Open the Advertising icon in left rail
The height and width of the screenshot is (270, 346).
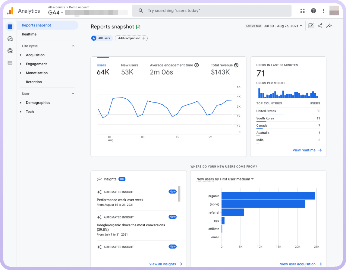tap(10, 51)
